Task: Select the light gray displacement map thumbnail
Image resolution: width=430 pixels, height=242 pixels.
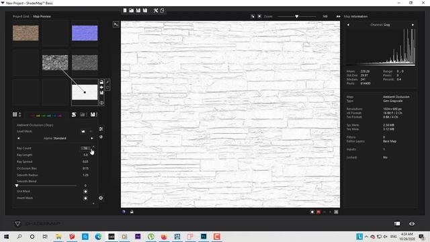Action: point(55,63)
